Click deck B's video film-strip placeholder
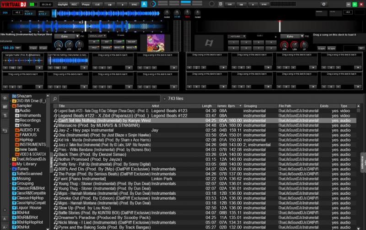The image size is (366, 230). pyautogui.click(x=209, y=43)
